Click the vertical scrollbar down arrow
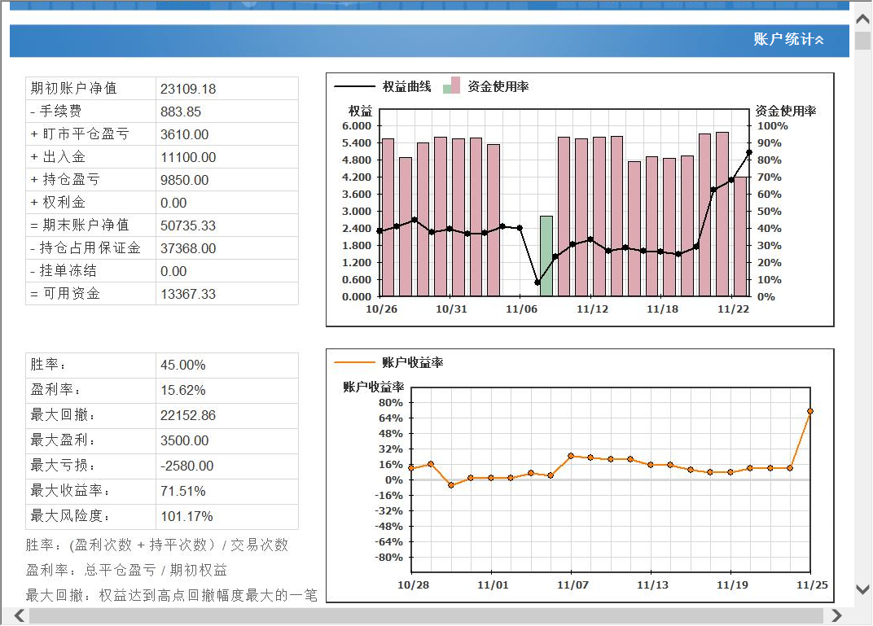Viewport: 873px width, 626px height. click(x=862, y=589)
